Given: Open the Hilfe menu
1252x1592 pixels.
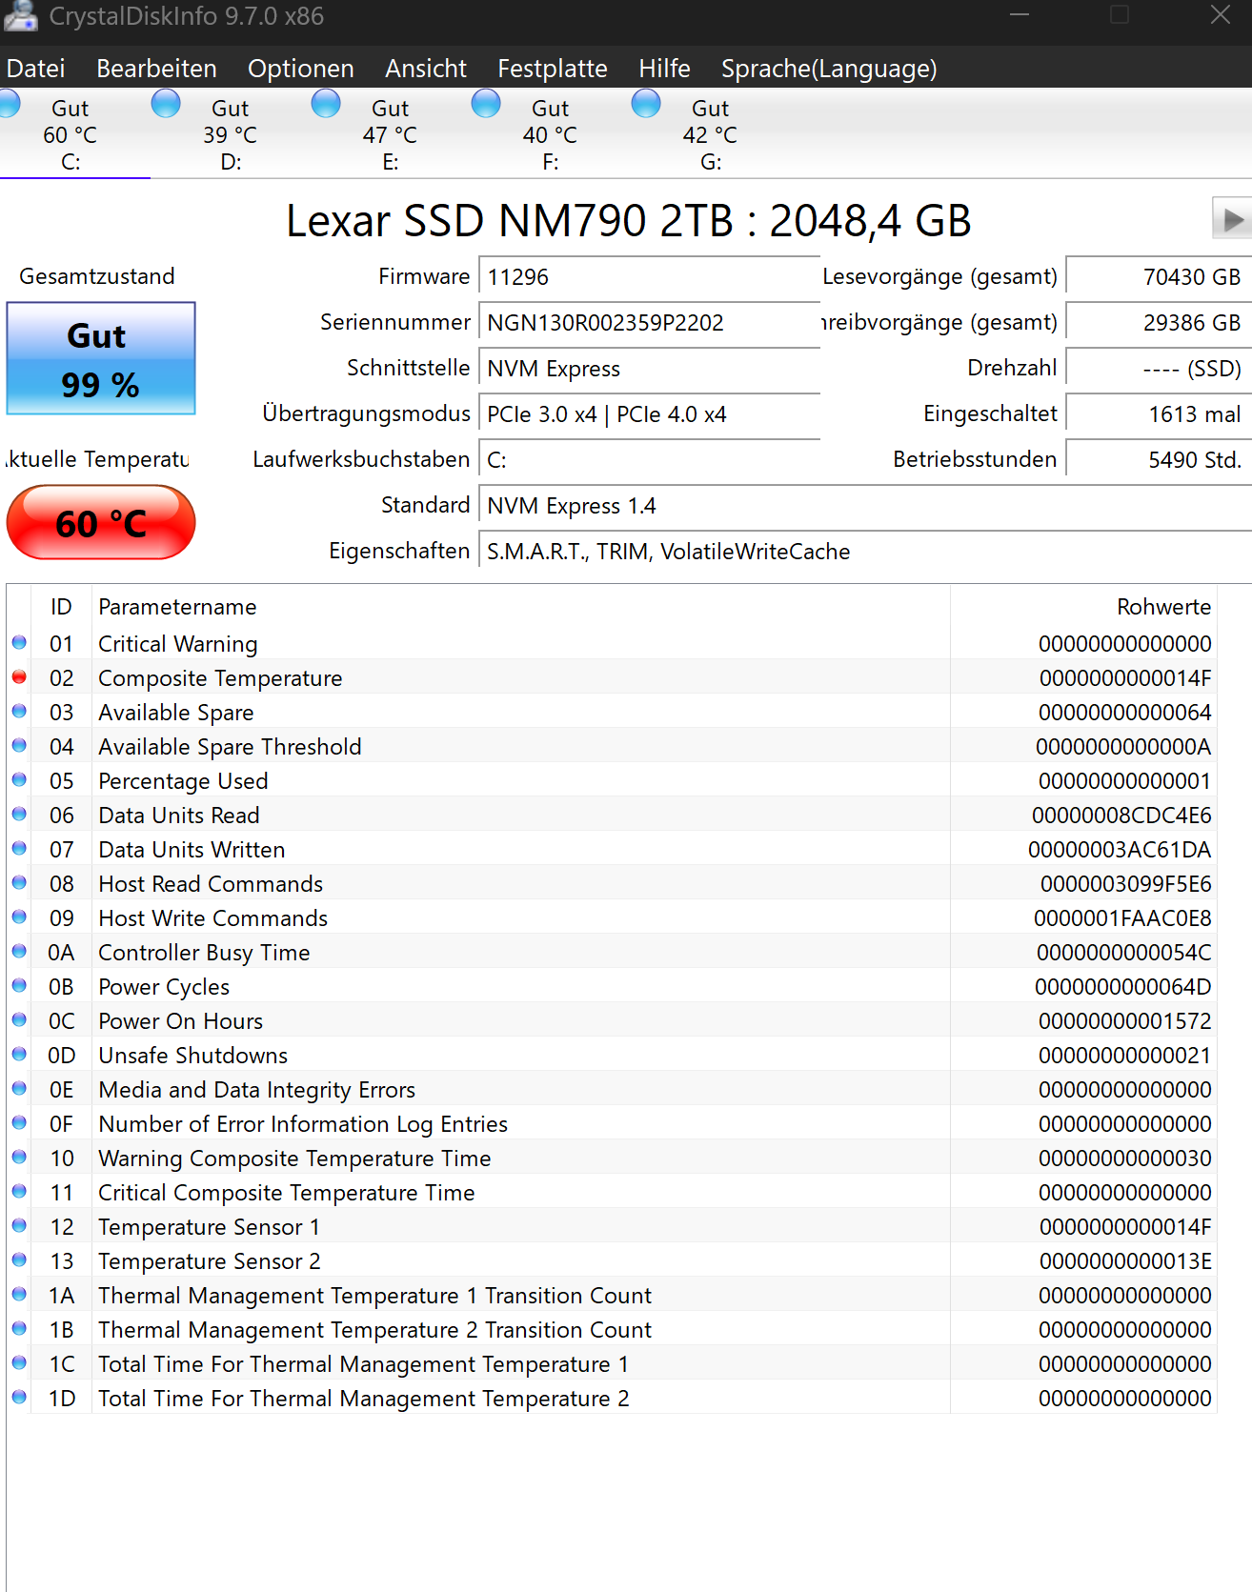Looking at the screenshot, I should 664,69.
